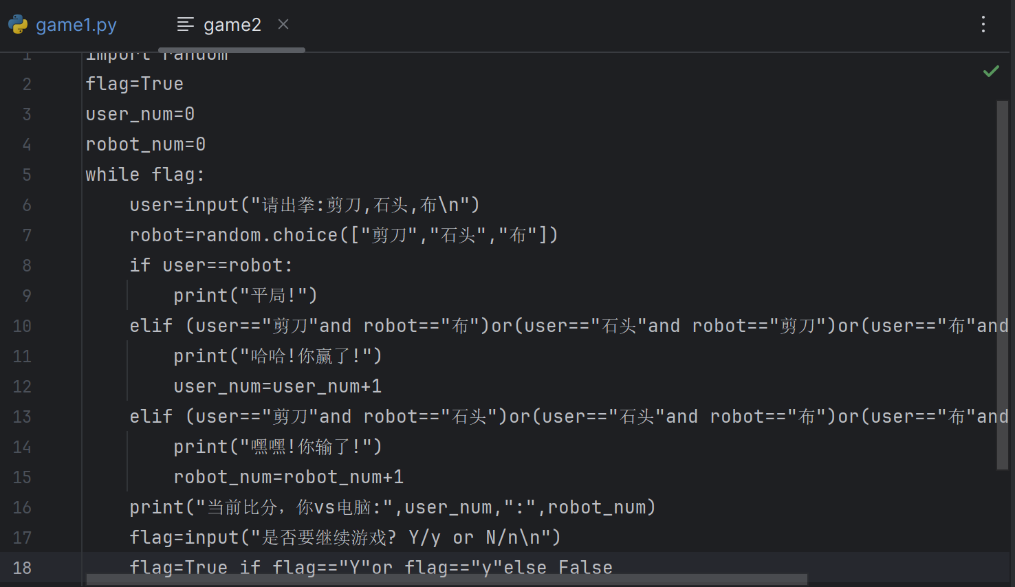1015x587 pixels.
Task: Click line number 5 in the gutter
Action: 27,175
